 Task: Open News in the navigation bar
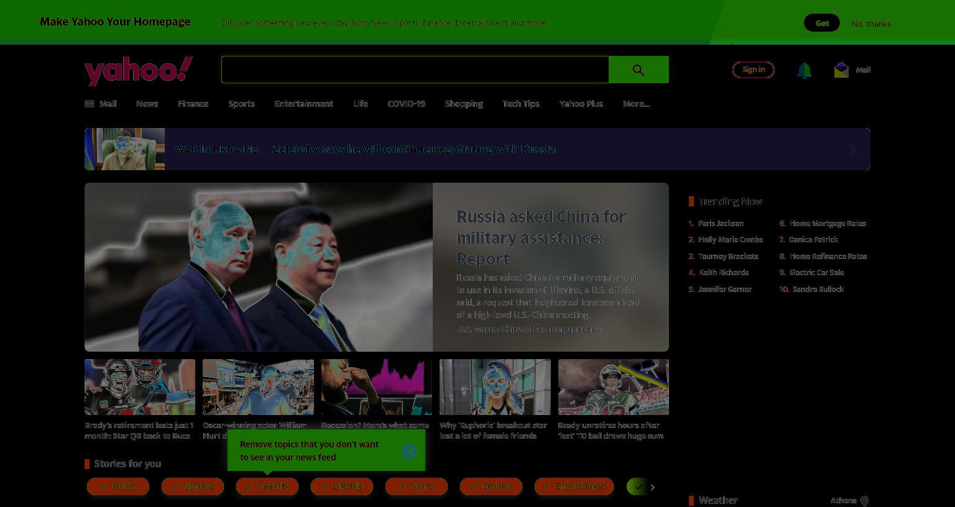click(x=147, y=104)
